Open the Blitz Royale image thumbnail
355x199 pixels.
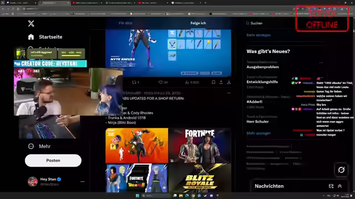[200, 178]
